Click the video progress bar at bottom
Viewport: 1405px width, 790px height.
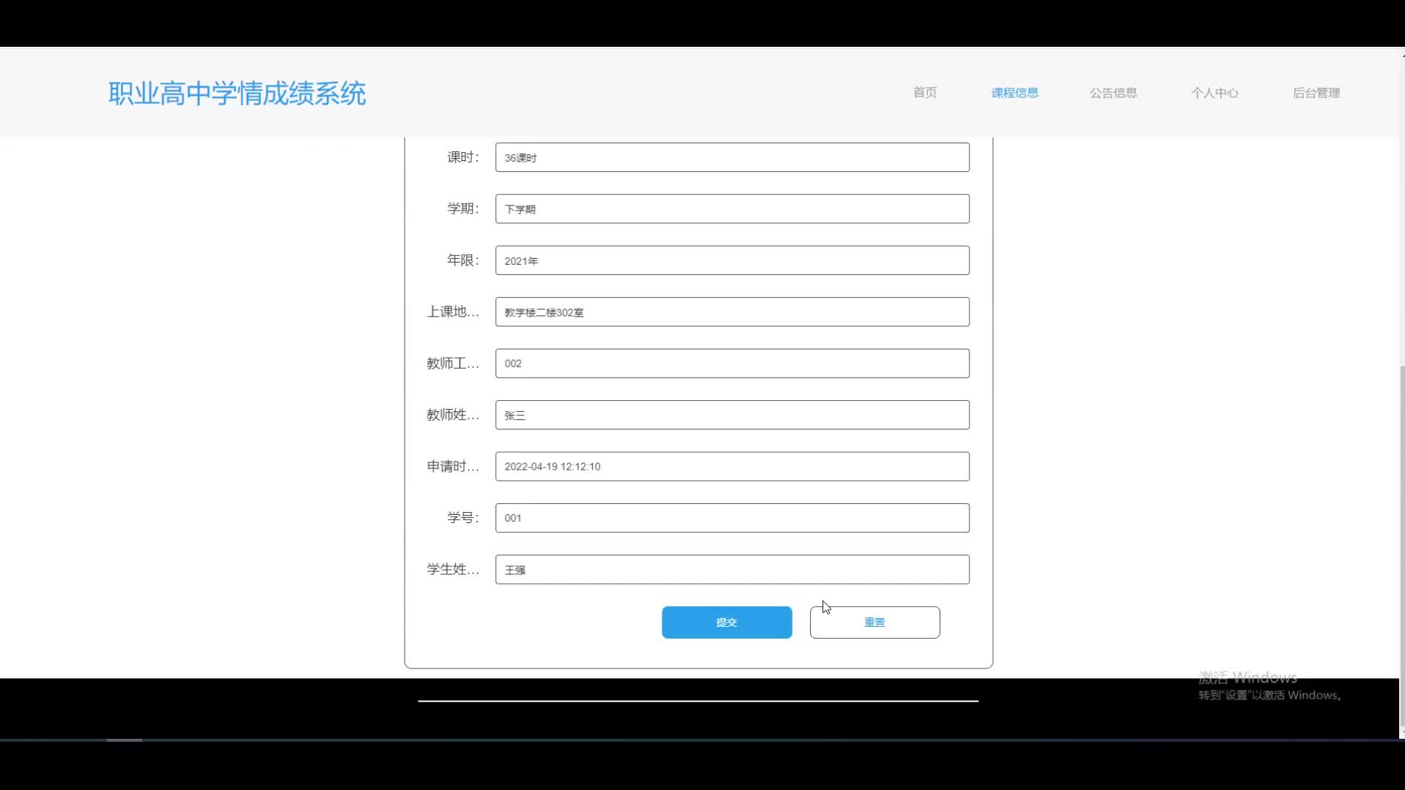click(x=702, y=740)
